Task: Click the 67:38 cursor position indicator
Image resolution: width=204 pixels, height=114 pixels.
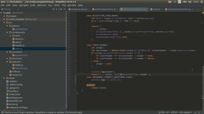Action: pyautogui.click(x=162, y=112)
